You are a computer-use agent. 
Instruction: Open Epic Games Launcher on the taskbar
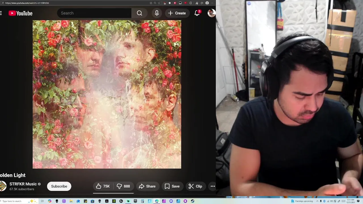pos(135,201)
